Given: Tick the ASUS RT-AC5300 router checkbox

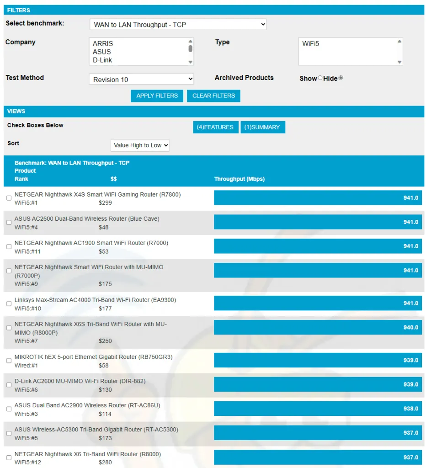Looking at the screenshot, I should pyautogui.click(x=9, y=433).
